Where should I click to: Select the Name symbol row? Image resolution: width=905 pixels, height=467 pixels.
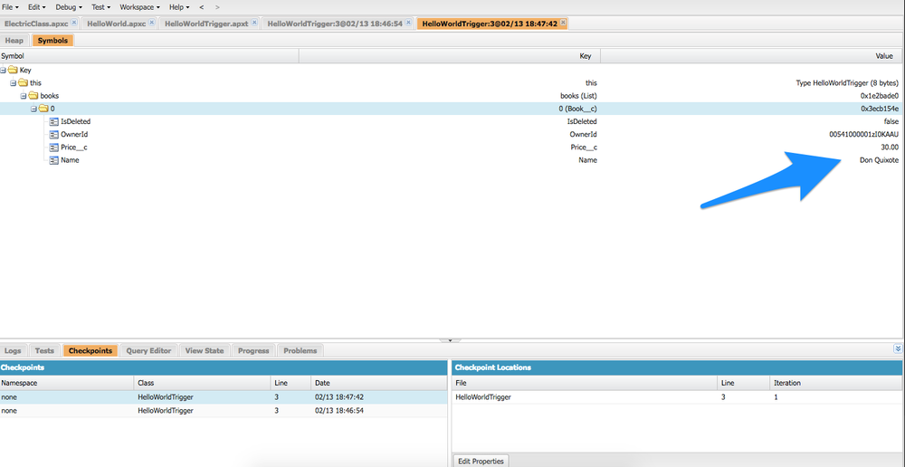(x=450, y=160)
